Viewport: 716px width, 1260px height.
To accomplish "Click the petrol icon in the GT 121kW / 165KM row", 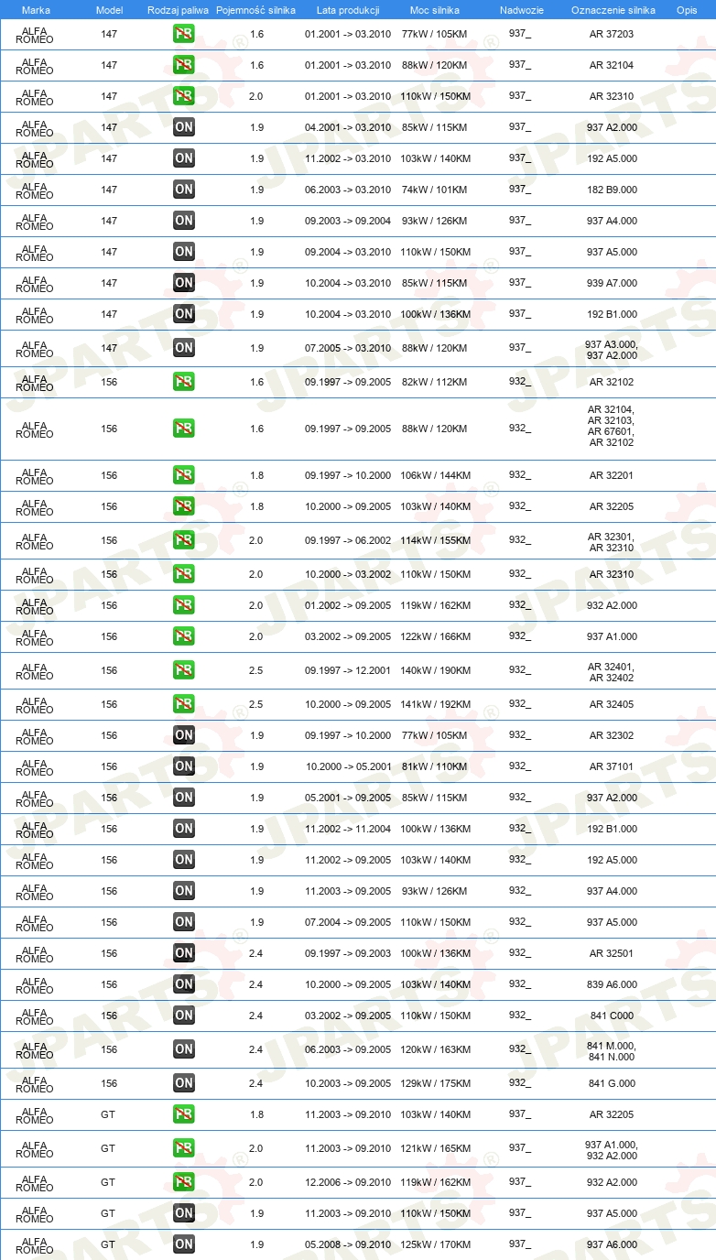I will point(184,1149).
